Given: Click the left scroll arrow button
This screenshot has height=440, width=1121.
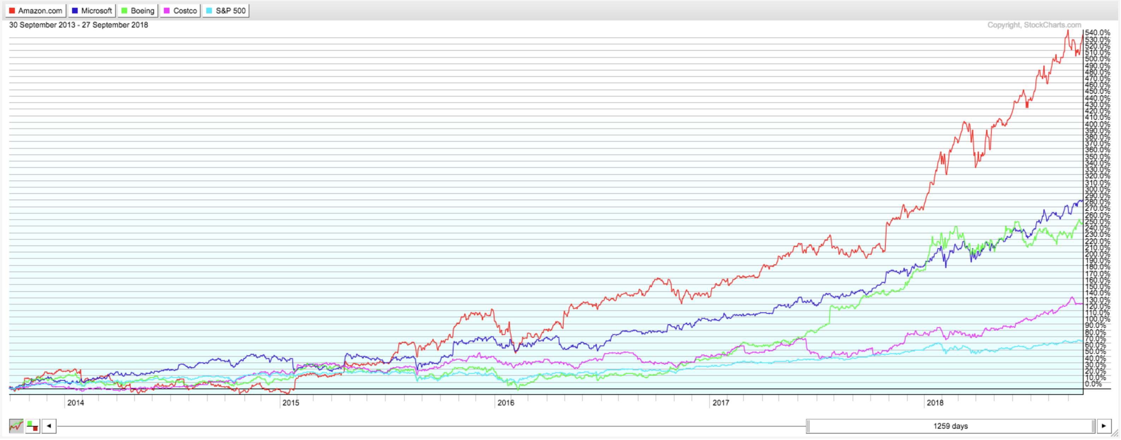Looking at the screenshot, I should coord(49,426).
